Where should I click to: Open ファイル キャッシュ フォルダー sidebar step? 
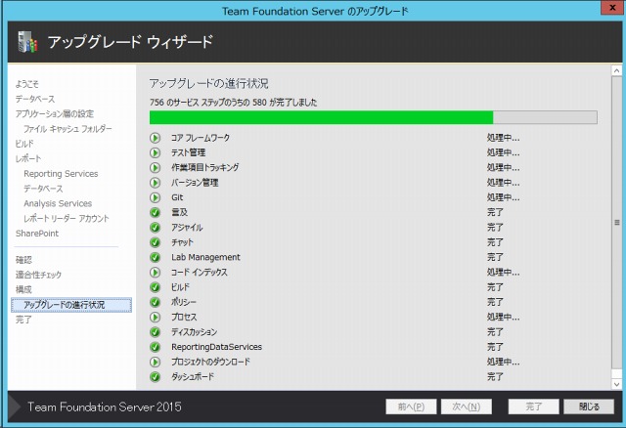(x=67, y=129)
